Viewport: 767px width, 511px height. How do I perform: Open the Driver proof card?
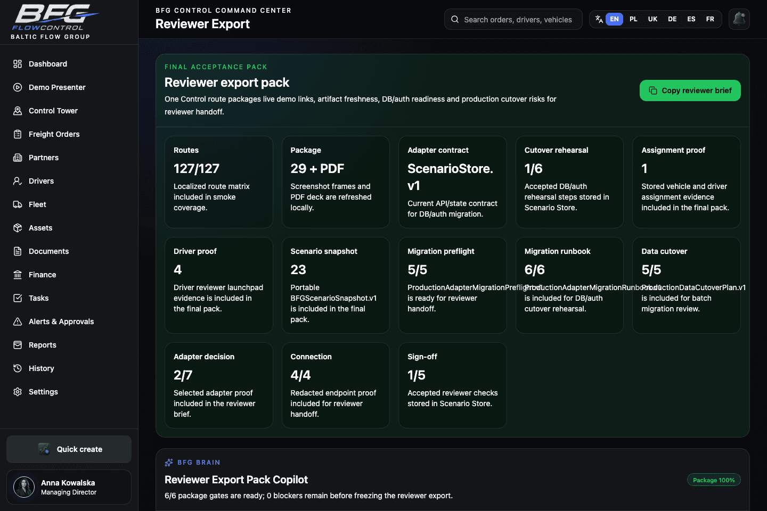(x=219, y=285)
